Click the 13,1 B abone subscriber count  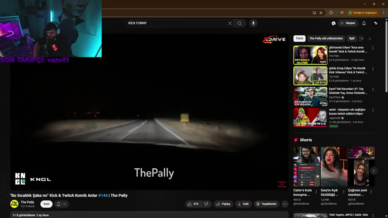click(28, 206)
